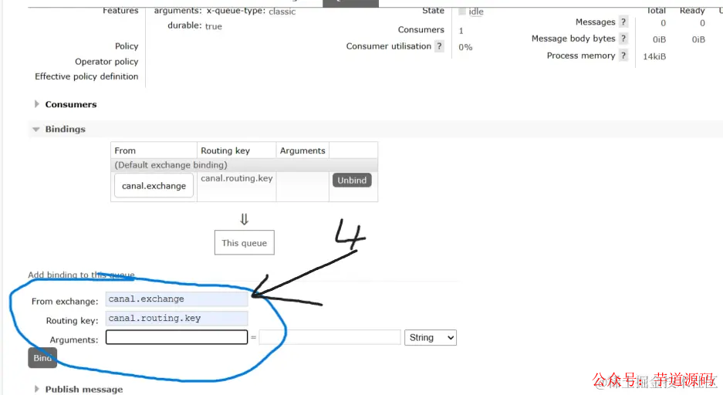Open help for Consumer utilisation
This screenshot has width=723, height=395.
click(x=439, y=46)
